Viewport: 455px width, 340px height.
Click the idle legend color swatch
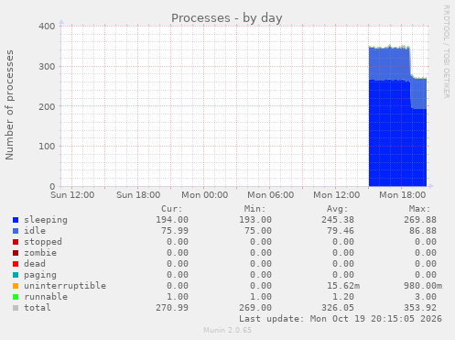[16, 231]
